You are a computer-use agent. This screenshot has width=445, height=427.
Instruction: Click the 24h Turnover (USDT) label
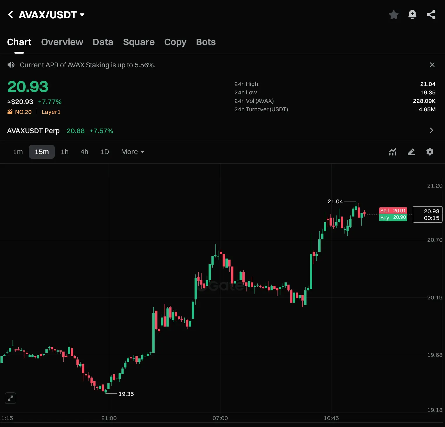[261, 109]
